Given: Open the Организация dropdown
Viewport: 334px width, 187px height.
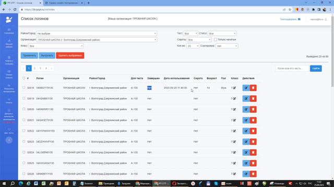Looking at the screenshot, I should (97, 39).
